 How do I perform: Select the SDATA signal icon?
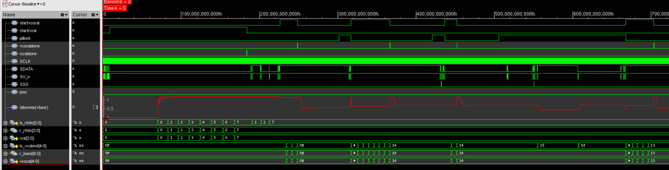(15, 69)
